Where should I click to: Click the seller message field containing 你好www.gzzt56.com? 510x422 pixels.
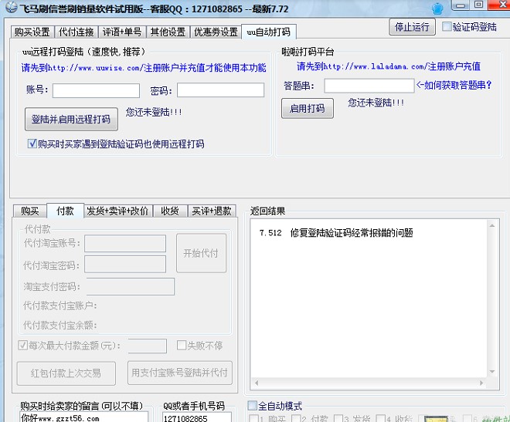click(84, 418)
